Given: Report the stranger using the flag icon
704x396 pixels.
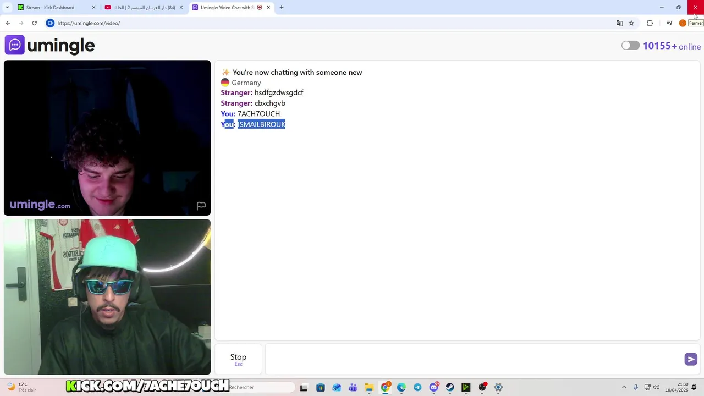Looking at the screenshot, I should pos(201,206).
